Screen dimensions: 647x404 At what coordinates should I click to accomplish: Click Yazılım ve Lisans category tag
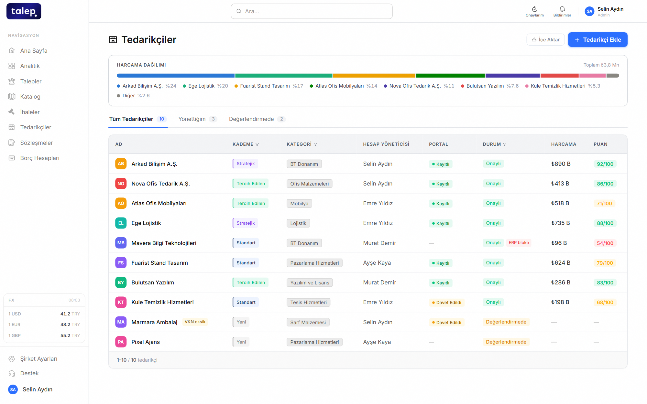pyautogui.click(x=310, y=283)
